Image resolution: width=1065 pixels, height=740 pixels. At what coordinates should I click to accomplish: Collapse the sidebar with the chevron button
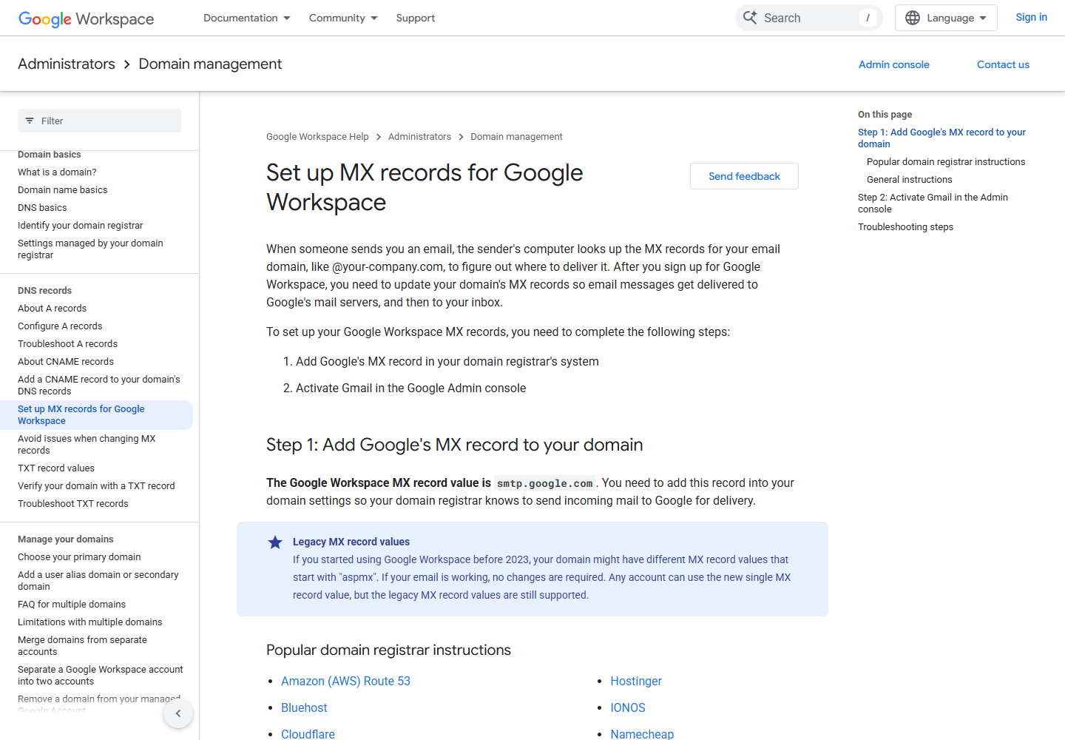coord(178,713)
